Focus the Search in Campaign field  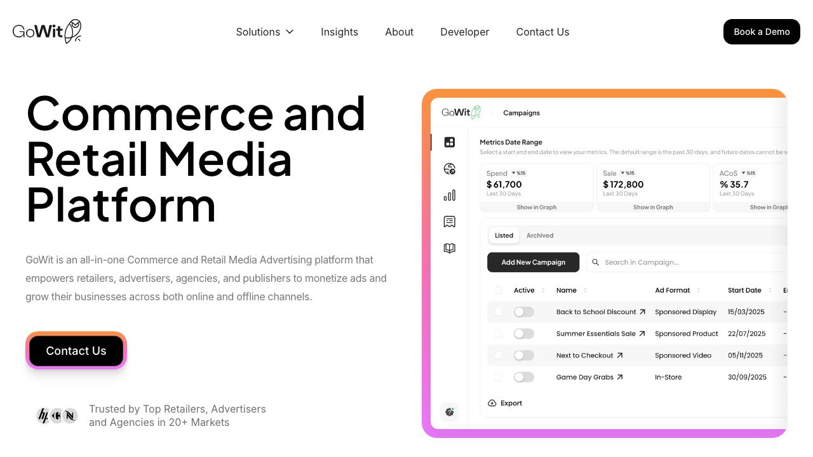(x=687, y=262)
